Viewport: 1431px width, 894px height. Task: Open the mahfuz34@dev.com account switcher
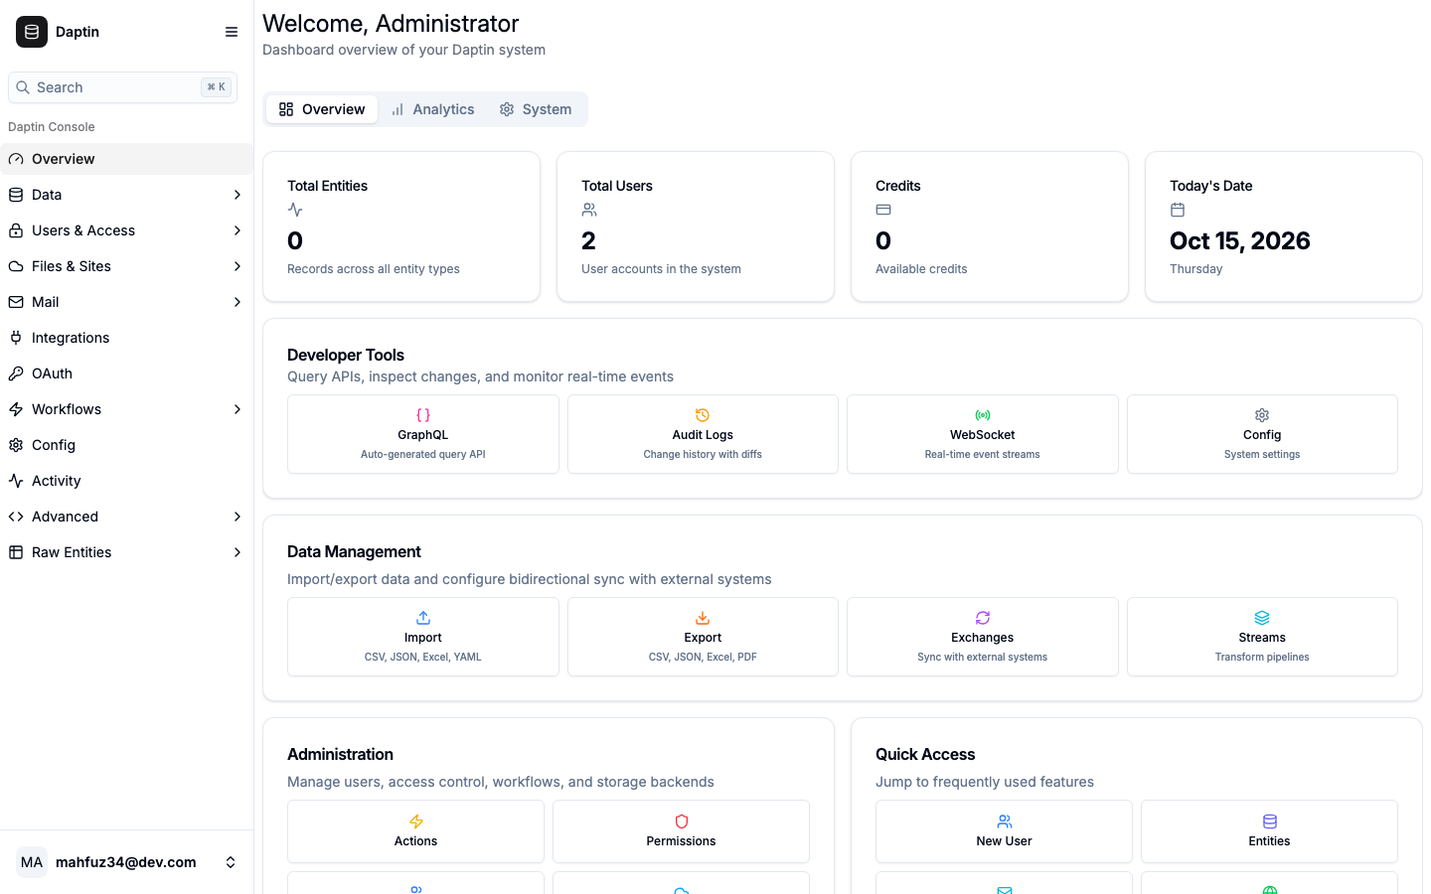(x=127, y=862)
